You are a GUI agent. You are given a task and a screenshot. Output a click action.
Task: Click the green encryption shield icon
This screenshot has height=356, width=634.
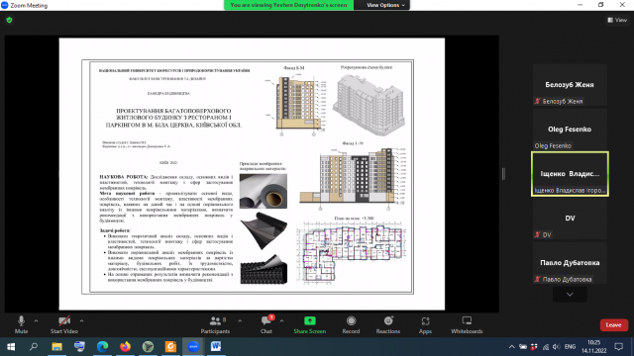(9, 20)
